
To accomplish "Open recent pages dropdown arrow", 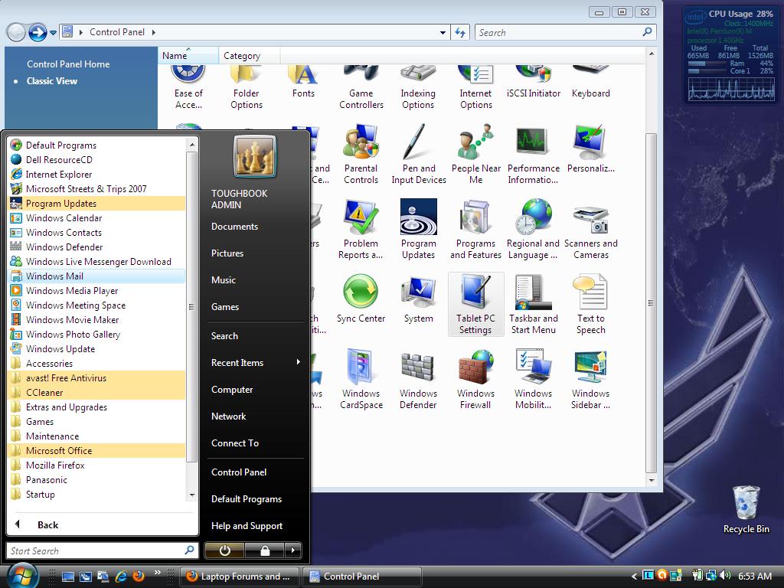I will [x=53, y=33].
